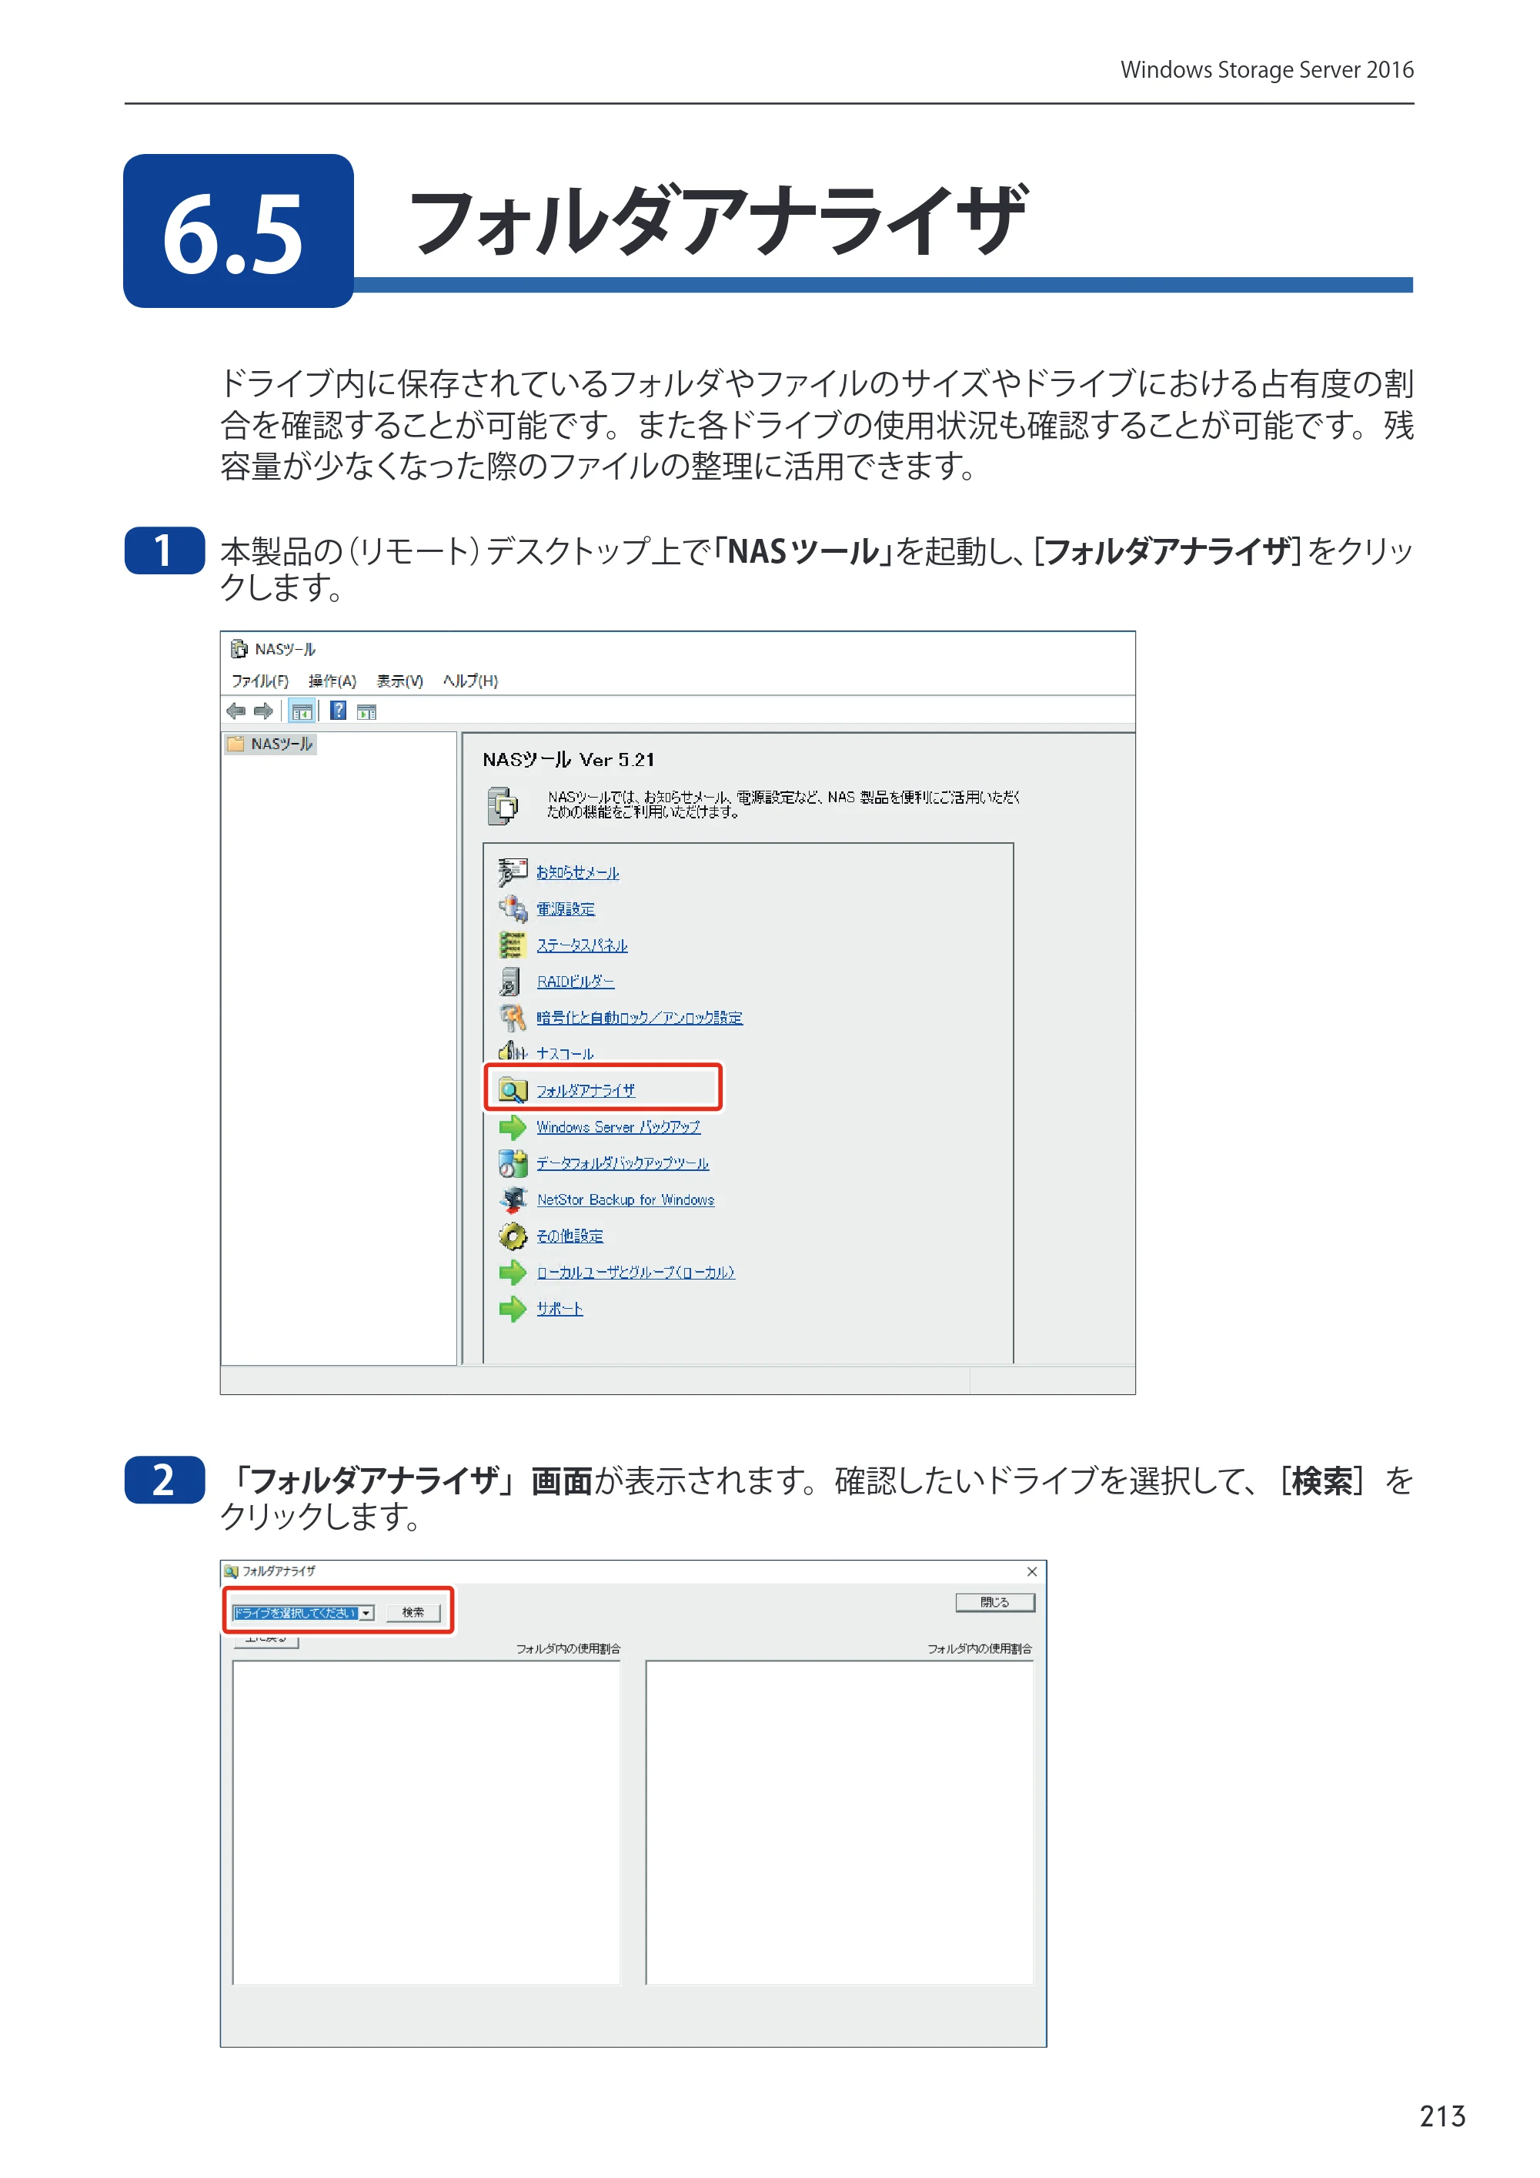The width and height of the screenshot is (1540, 2178).
Task: Open the ローカルユーザとグループ(ローカル) link
Action: (x=636, y=1272)
